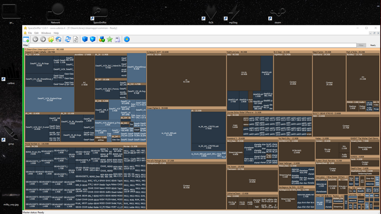Select the Desktop 2.0GB block

(x=353, y=107)
